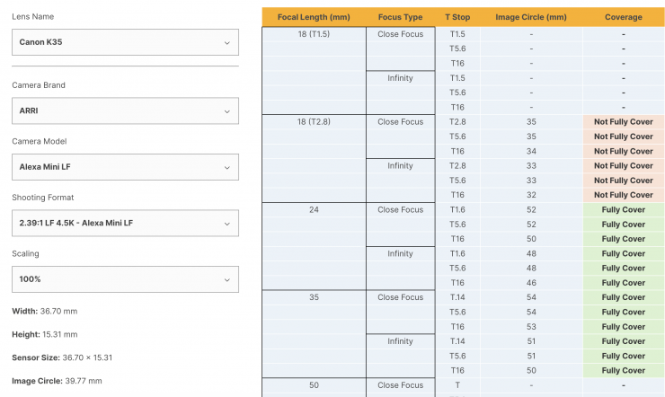Open the Lens Name dropdown
Image resolution: width=665 pixels, height=397 pixels.
coord(125,42)
